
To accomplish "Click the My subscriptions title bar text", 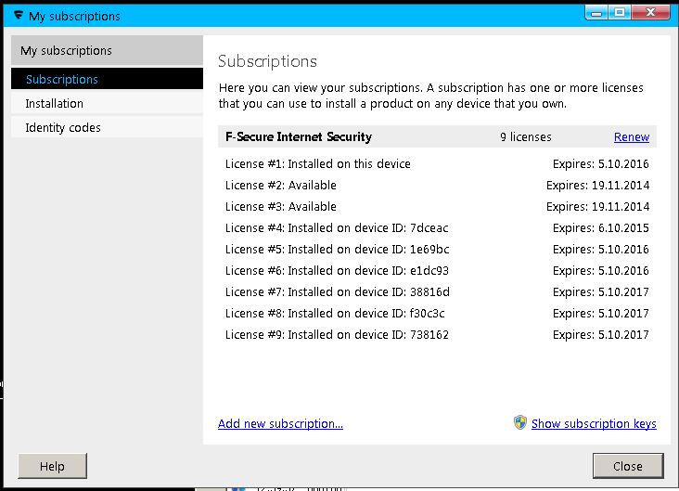I will 74,16.
